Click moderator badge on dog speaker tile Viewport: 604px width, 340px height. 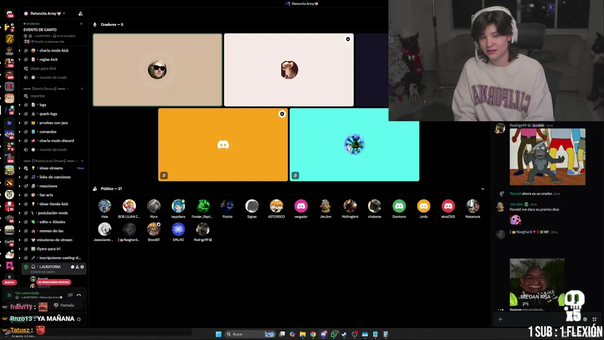[x=348, y=39]
